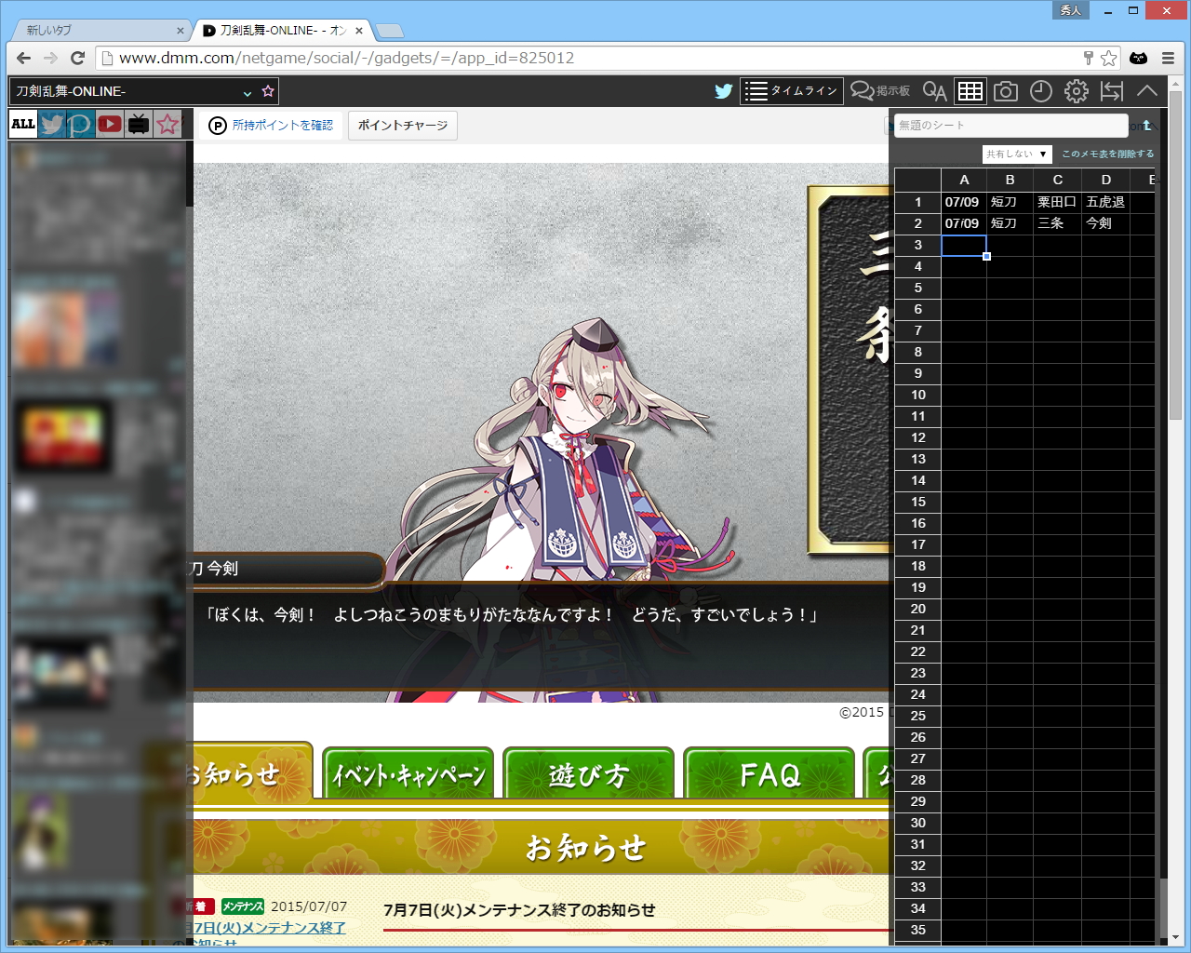Click the ポイントチャージ button

403,126
